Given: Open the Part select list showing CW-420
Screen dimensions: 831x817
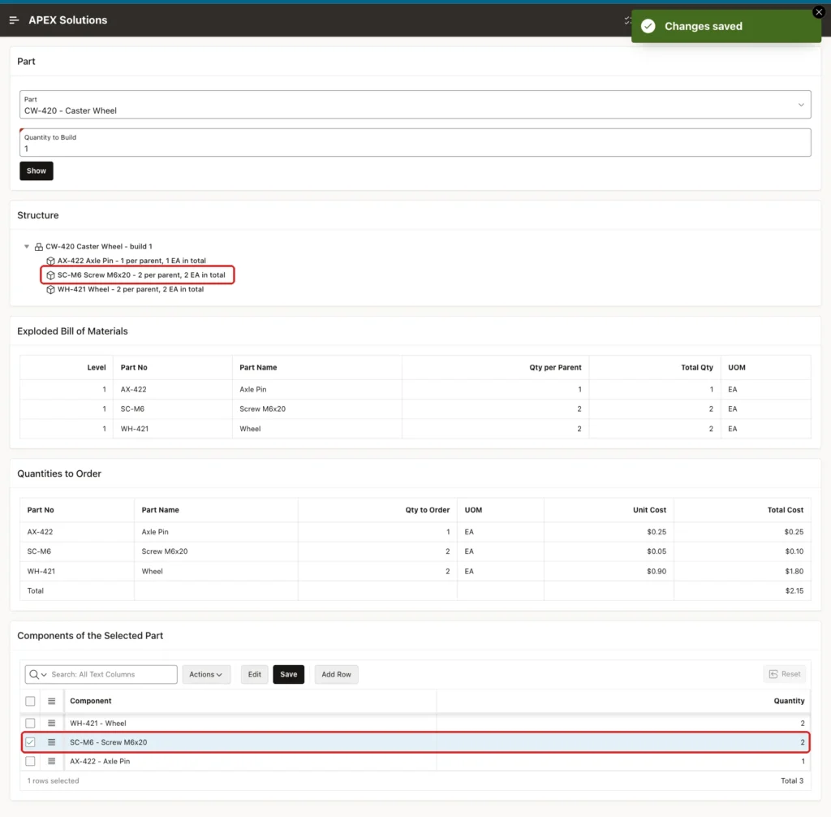Looking at the screenshot, I should [415, 105].
